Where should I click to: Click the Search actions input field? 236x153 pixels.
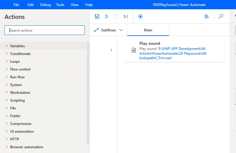pyautogui.click(x=45, y=30)
